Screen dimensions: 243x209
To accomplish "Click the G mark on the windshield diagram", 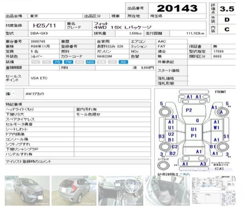I will pyautogui.click(x=197, y=121).
